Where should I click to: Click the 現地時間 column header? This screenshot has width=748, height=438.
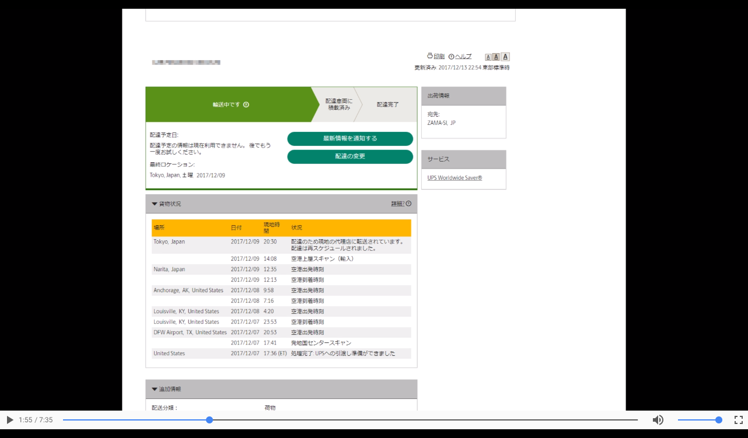[271, 227]
